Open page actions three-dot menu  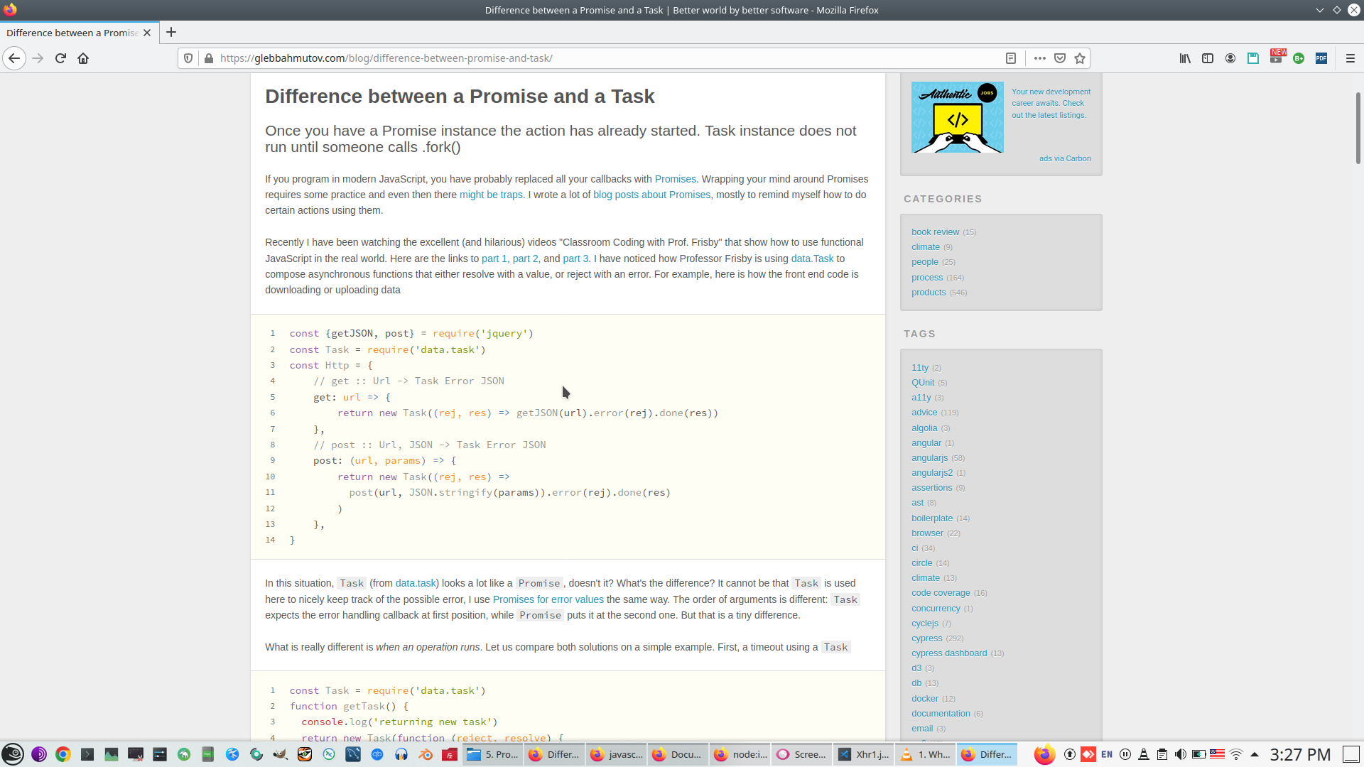click(1040, 58)
